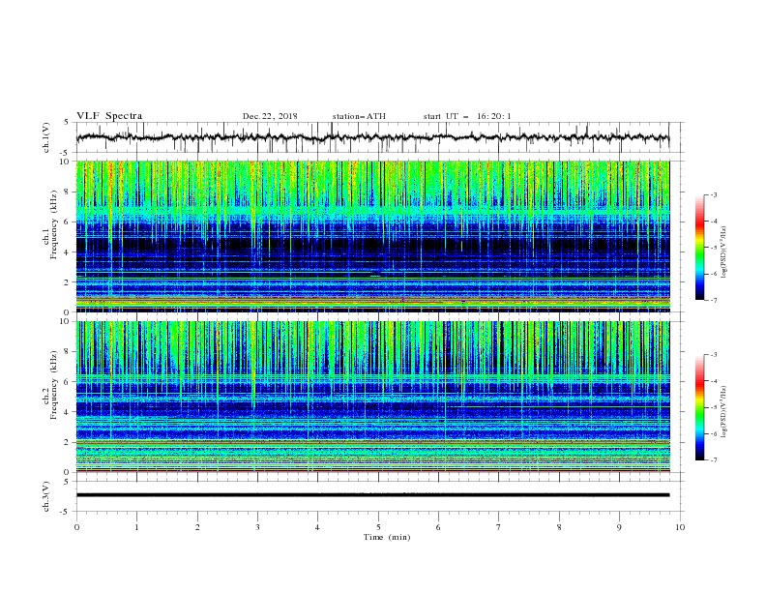Click time axis tick label "0"
Viewport: 766px width, 592px height.
pos(76,527)
